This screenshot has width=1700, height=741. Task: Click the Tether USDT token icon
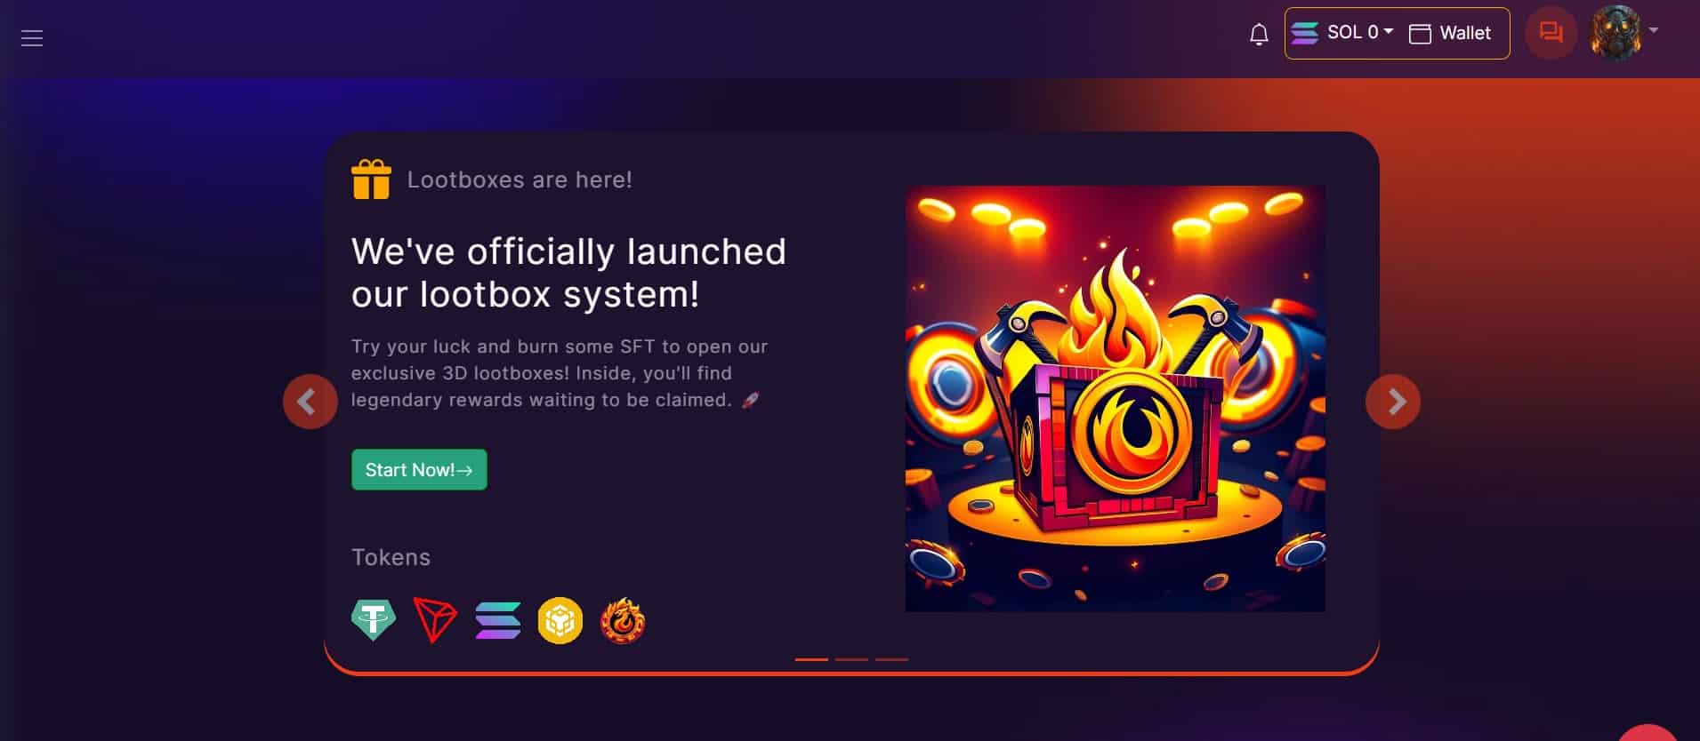point(373,620)
